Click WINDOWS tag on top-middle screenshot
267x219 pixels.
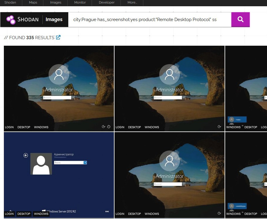152,127
